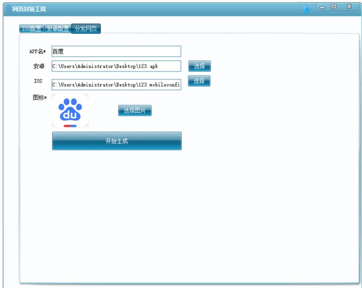The height and width of the screenshot is (288, 362).
Task: Click the 安卓 label left of apk path
Action: (39, 66)
